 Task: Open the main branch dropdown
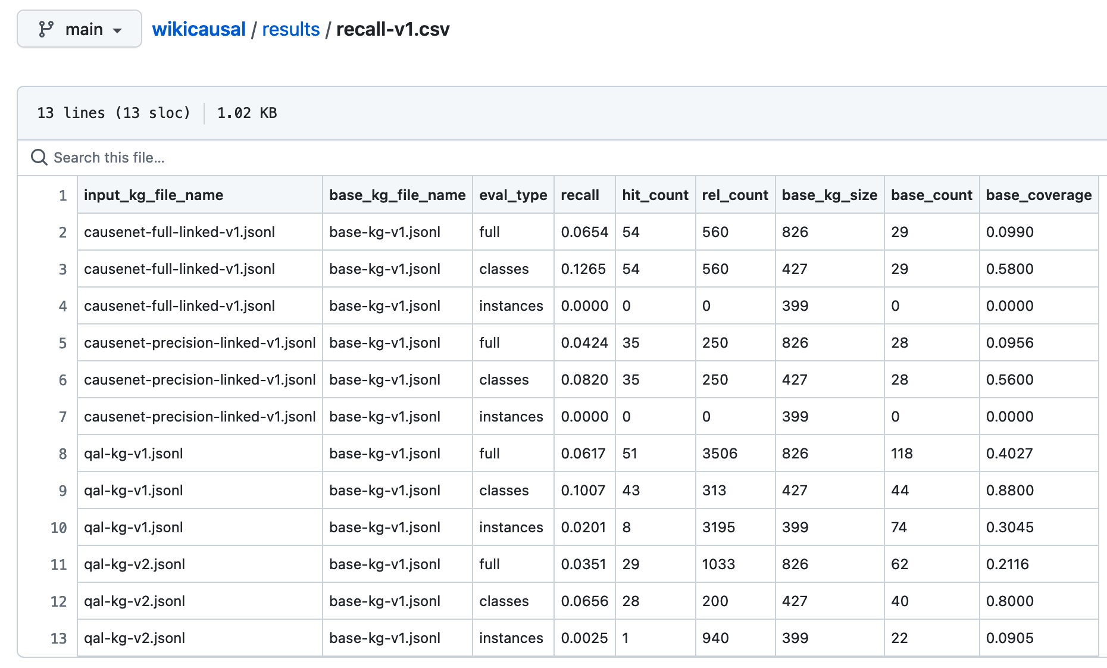pyautogui.click(x=79, y=29)
